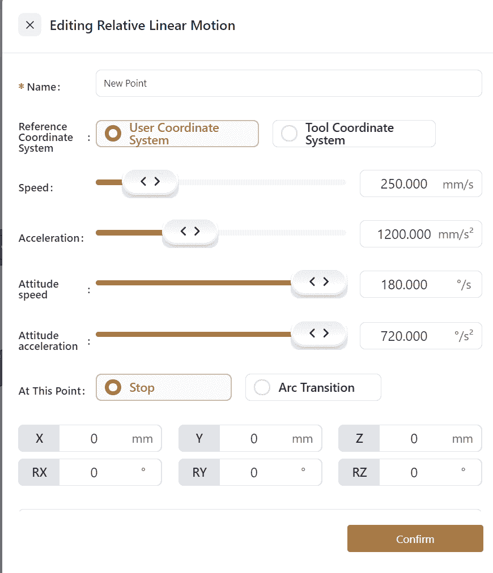Click the Z offset input field

point(414,439)
